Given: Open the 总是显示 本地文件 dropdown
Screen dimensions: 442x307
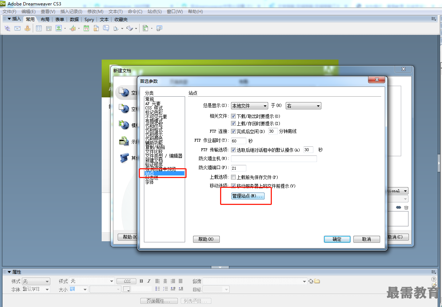Looking at the screenshot, I should pos(250,106).
